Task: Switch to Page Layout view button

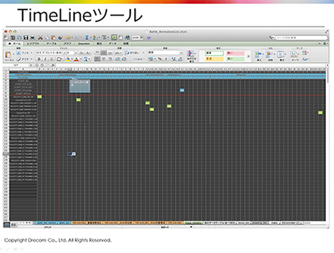Action: click(x=13, y=225)
